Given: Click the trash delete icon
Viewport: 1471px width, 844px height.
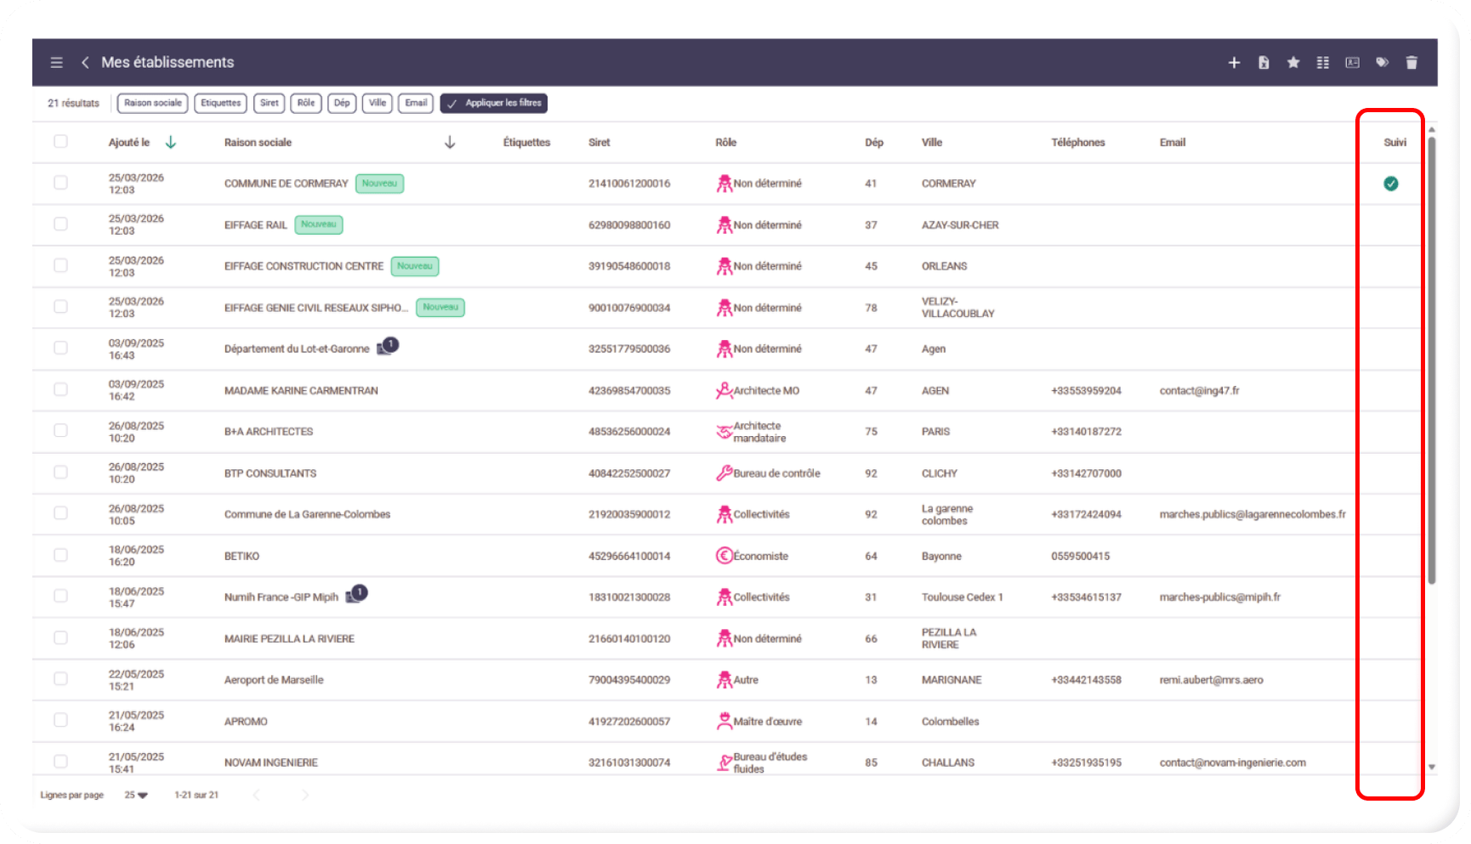Looking at the screenshot, I should click(x=1411, y=63).
